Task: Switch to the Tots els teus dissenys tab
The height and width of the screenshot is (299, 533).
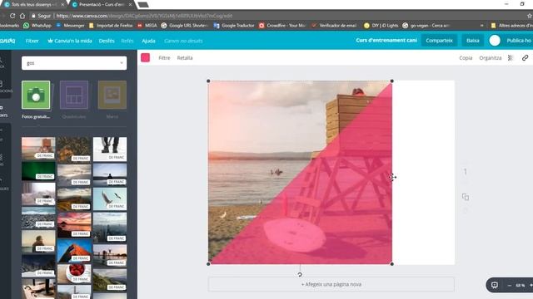Action: [x=33, y=5]
